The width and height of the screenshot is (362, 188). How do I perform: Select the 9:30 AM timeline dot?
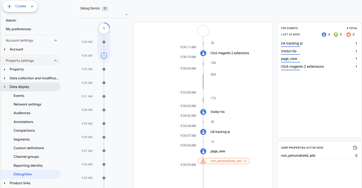pos(104,110)
